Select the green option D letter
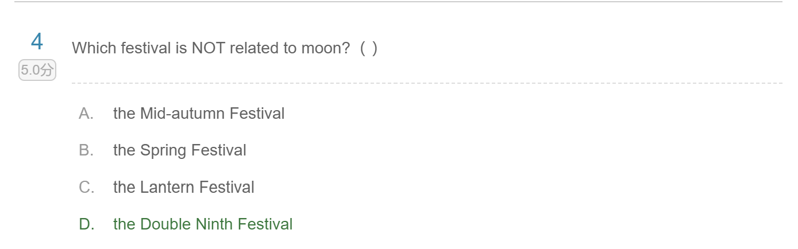 pos(86,224)
